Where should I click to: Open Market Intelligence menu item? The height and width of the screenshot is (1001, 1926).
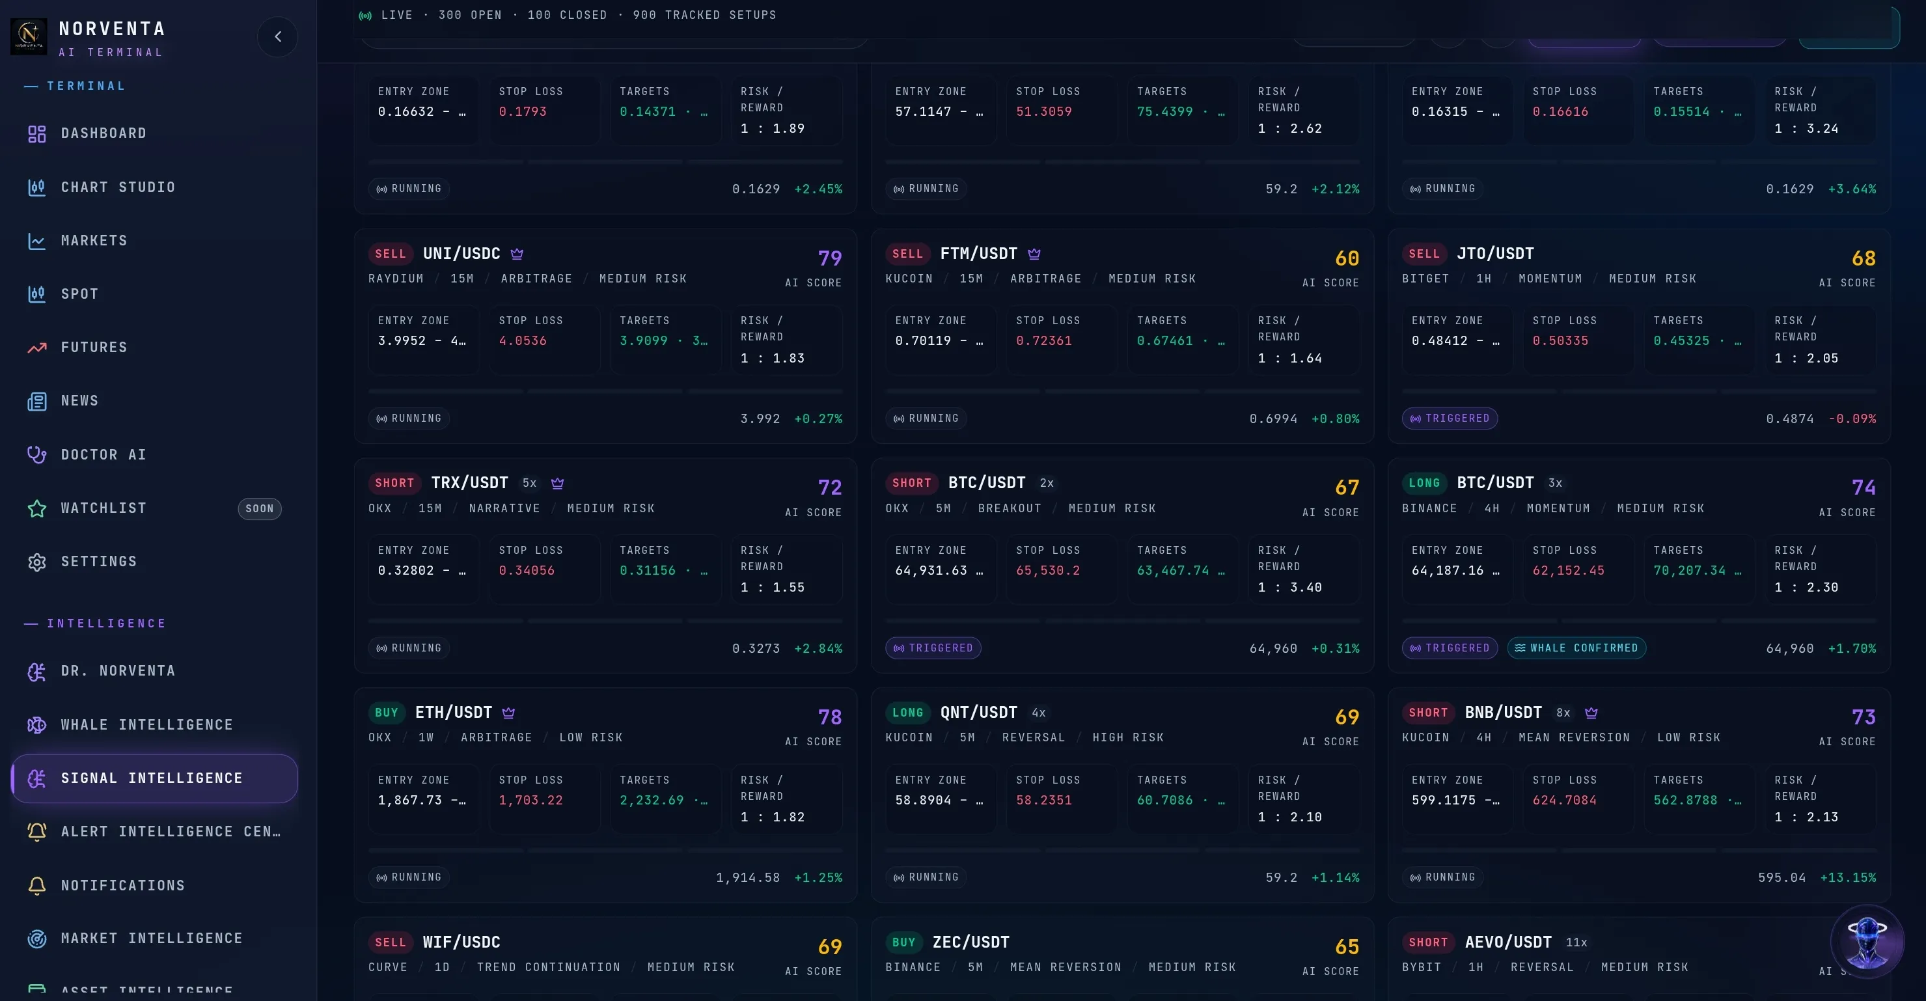click(x=154, y=939)
